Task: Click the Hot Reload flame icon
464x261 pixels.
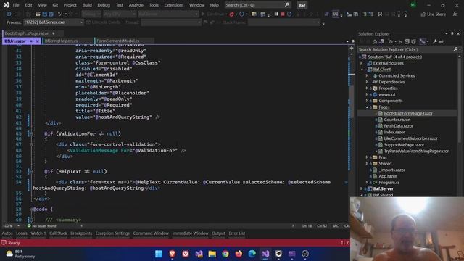Action: [232, 14]
